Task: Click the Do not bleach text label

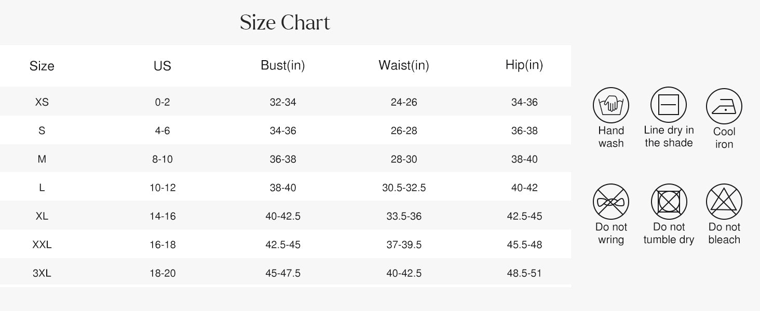Action: (x=724, y=233)
